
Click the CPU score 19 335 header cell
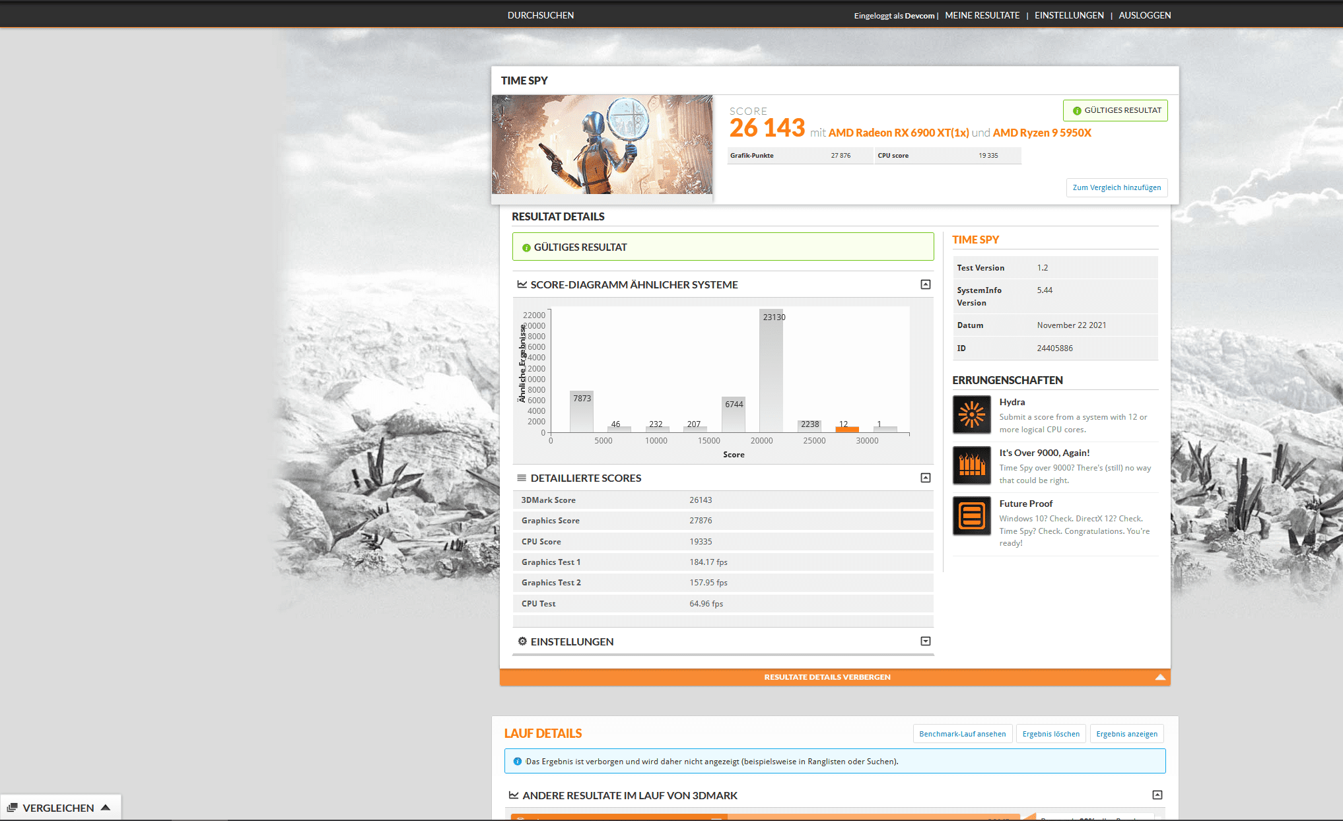coord(948,156)
